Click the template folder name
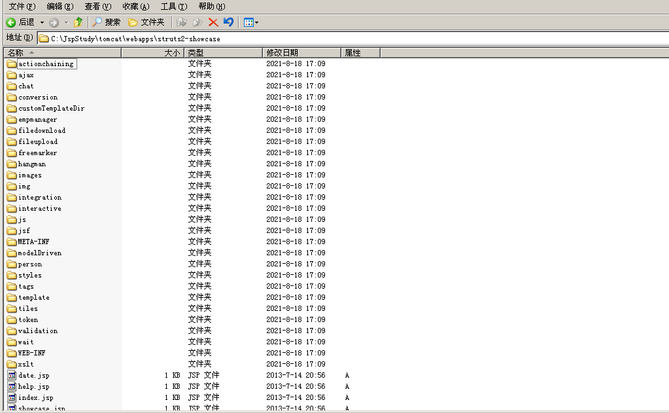 click(x=34, y=298)
